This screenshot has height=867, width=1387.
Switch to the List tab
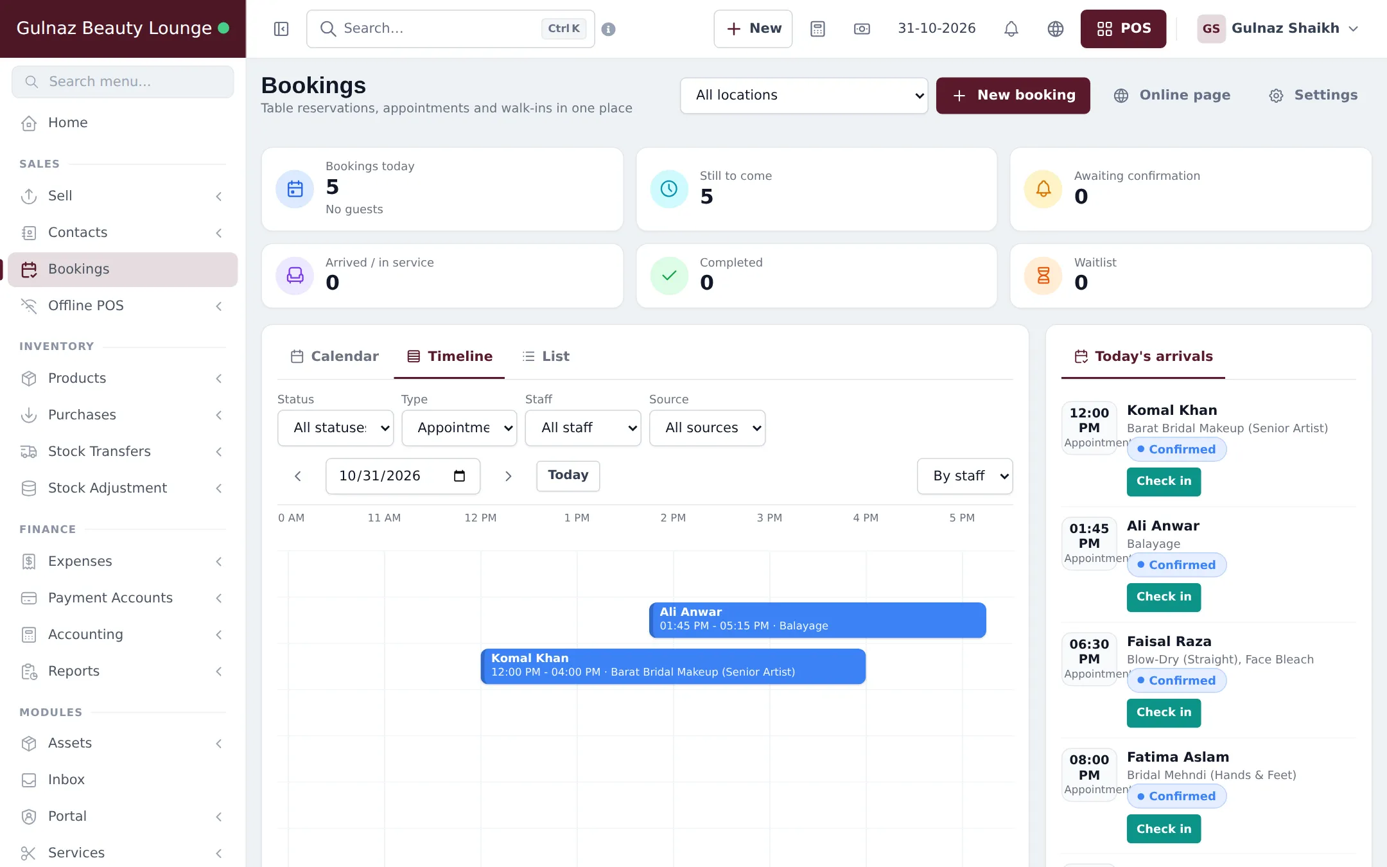point(546,356)
